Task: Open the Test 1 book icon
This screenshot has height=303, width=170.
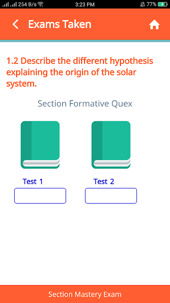Action: pos(40,145)
